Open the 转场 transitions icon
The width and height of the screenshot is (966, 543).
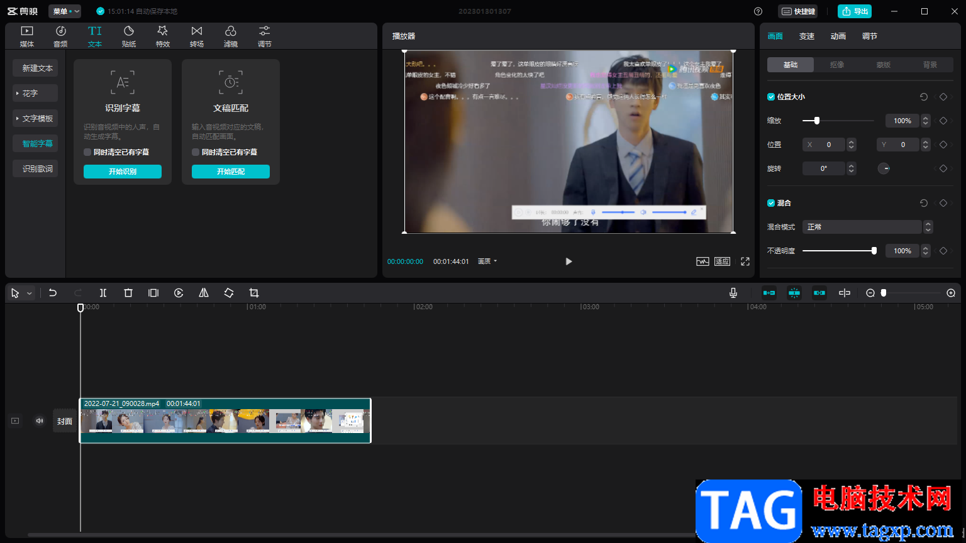(197, 36)
